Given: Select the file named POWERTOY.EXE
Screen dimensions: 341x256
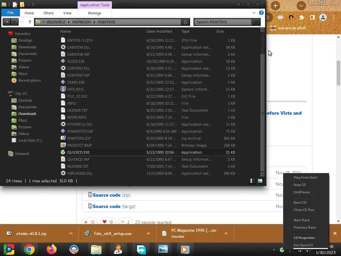Looking at the screenshot, I should pyautogui.click(x=80, y=131).
